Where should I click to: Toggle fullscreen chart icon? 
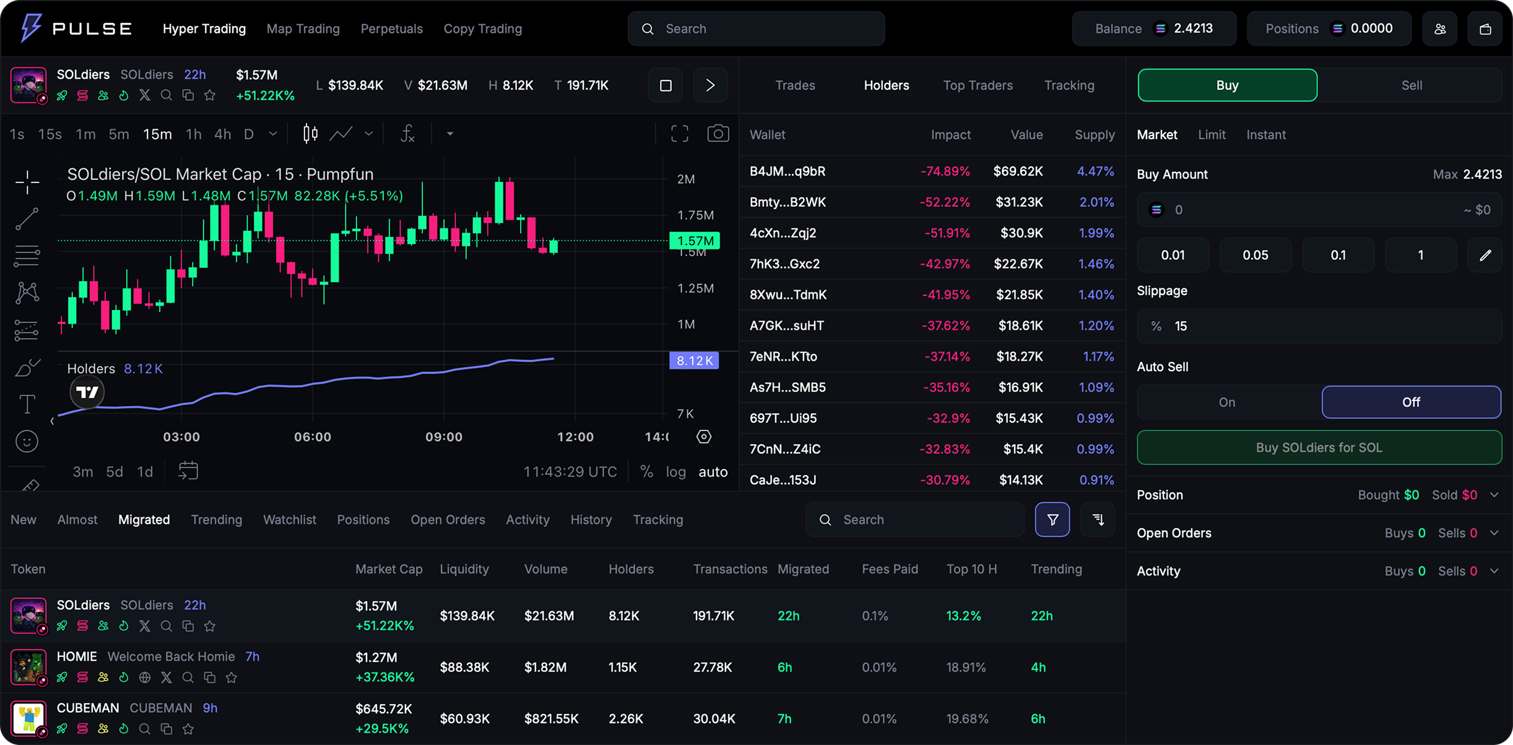(680, 134)
